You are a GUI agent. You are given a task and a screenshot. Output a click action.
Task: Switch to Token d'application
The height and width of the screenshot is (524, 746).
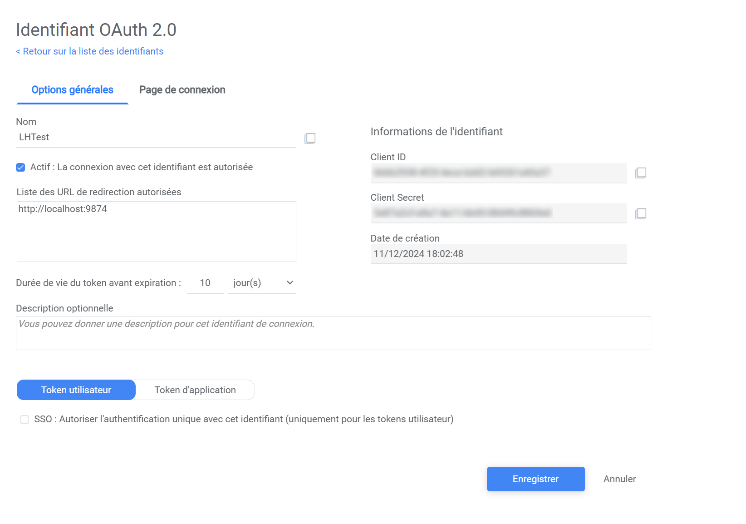click(195, 390)
